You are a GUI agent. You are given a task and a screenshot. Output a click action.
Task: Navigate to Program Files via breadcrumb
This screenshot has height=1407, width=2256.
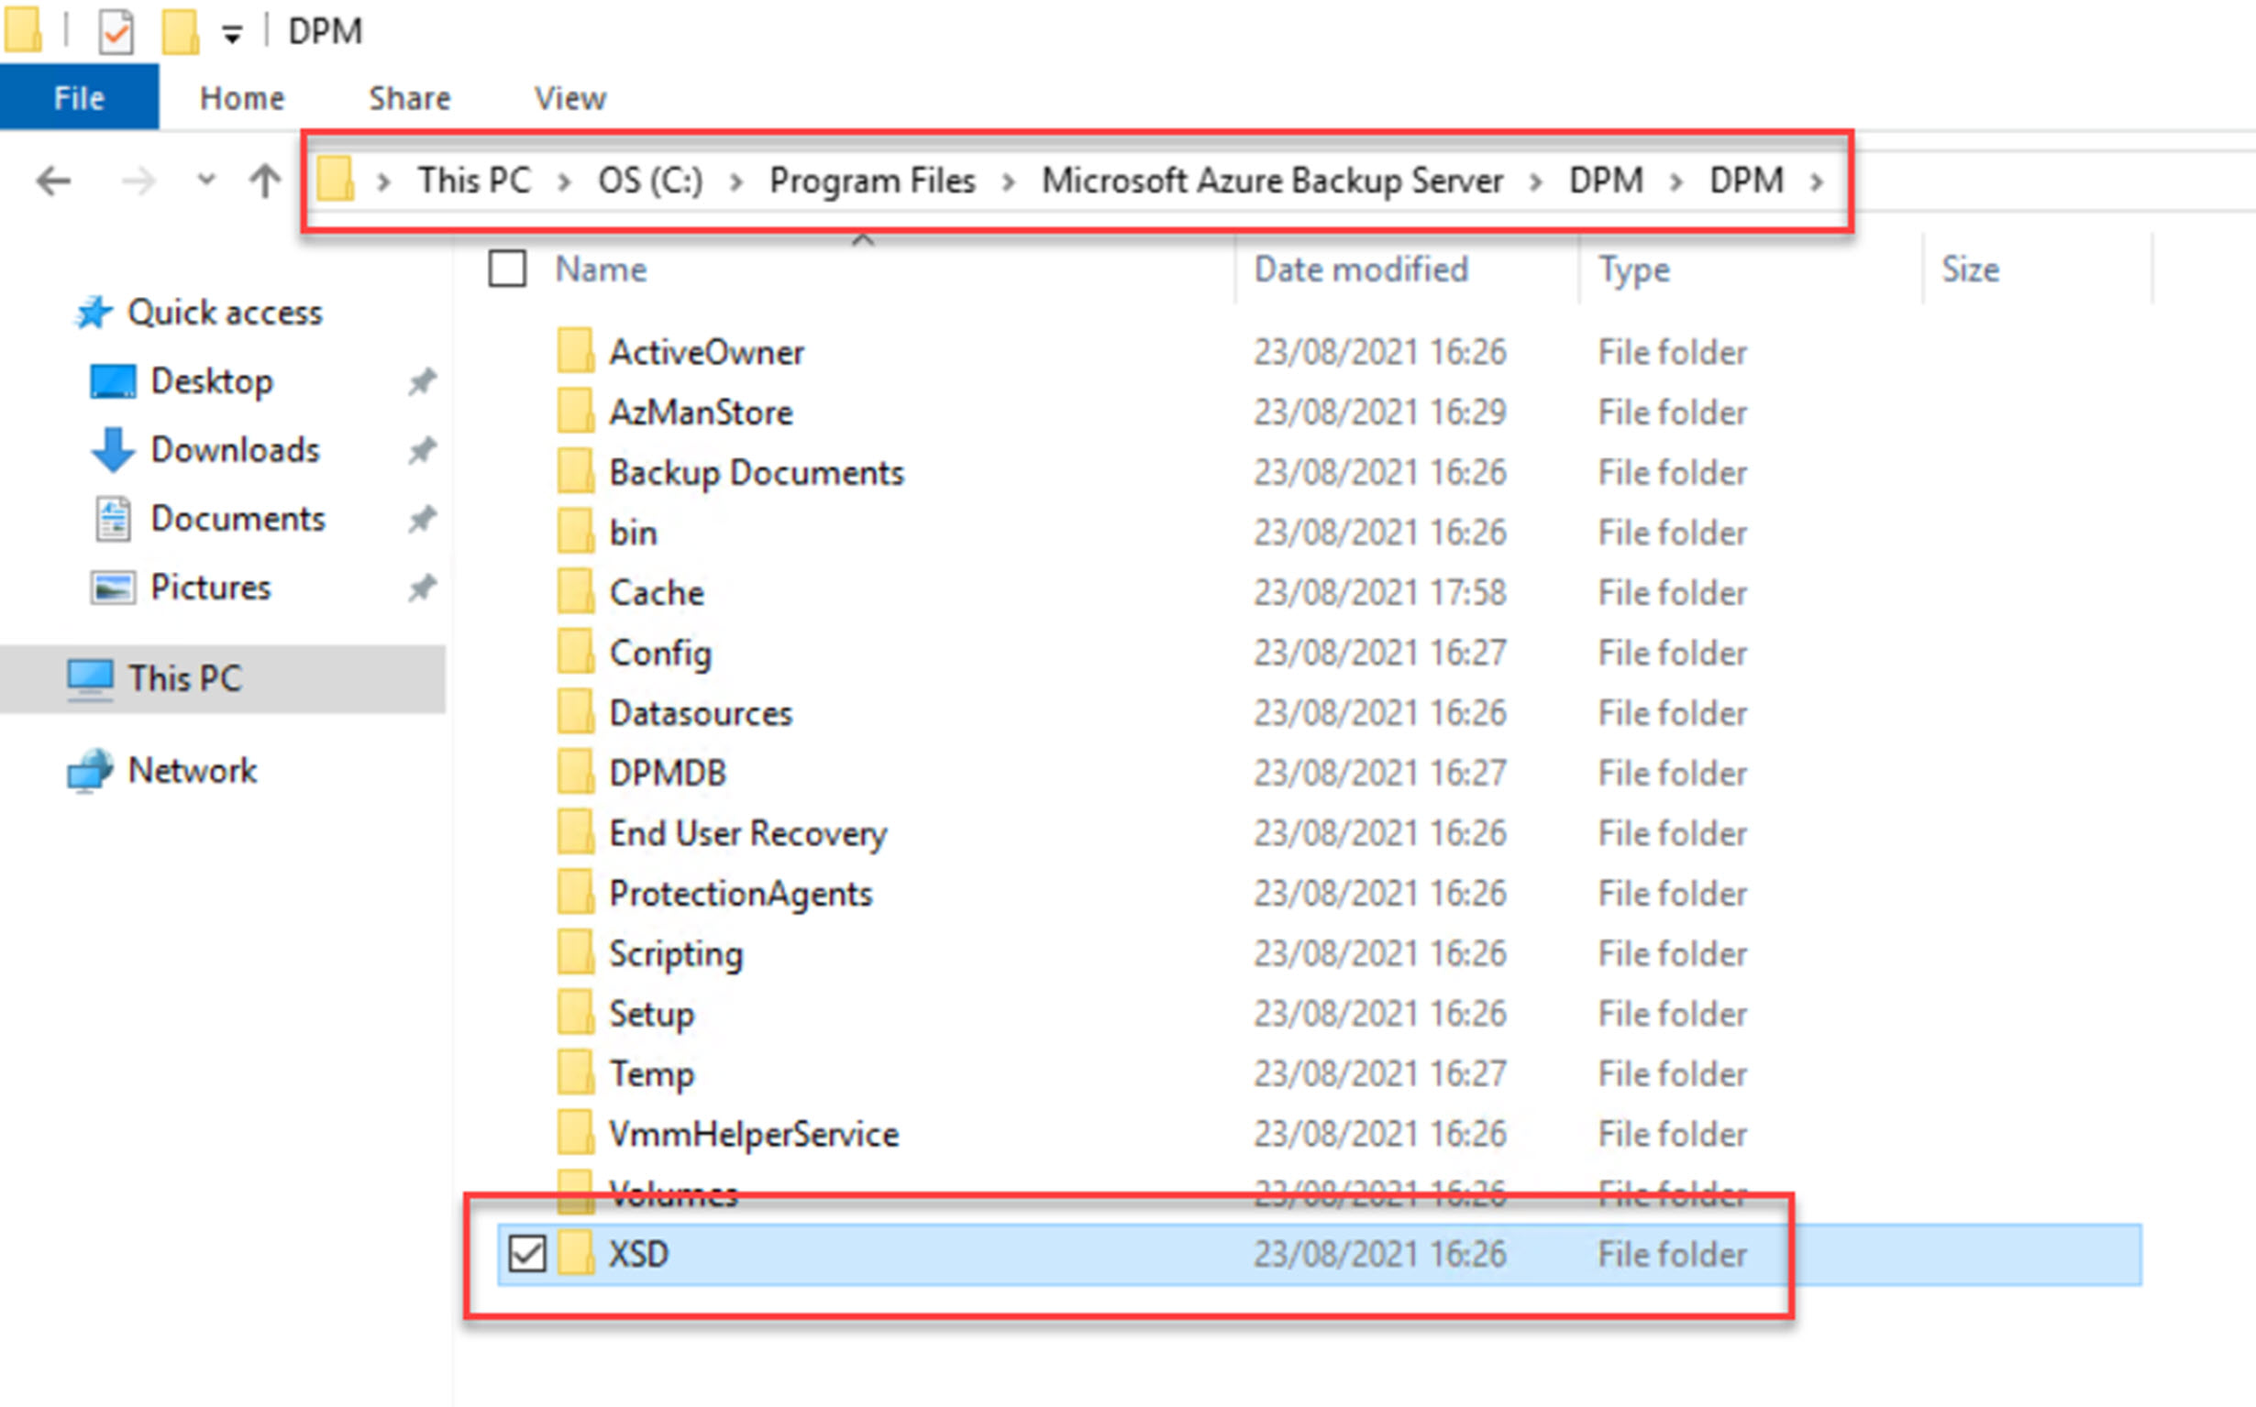coord(871,181)
